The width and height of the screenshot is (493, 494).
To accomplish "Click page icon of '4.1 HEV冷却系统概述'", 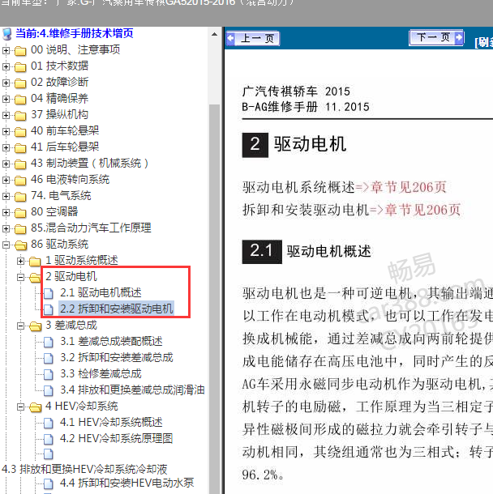I will (49, 423).
